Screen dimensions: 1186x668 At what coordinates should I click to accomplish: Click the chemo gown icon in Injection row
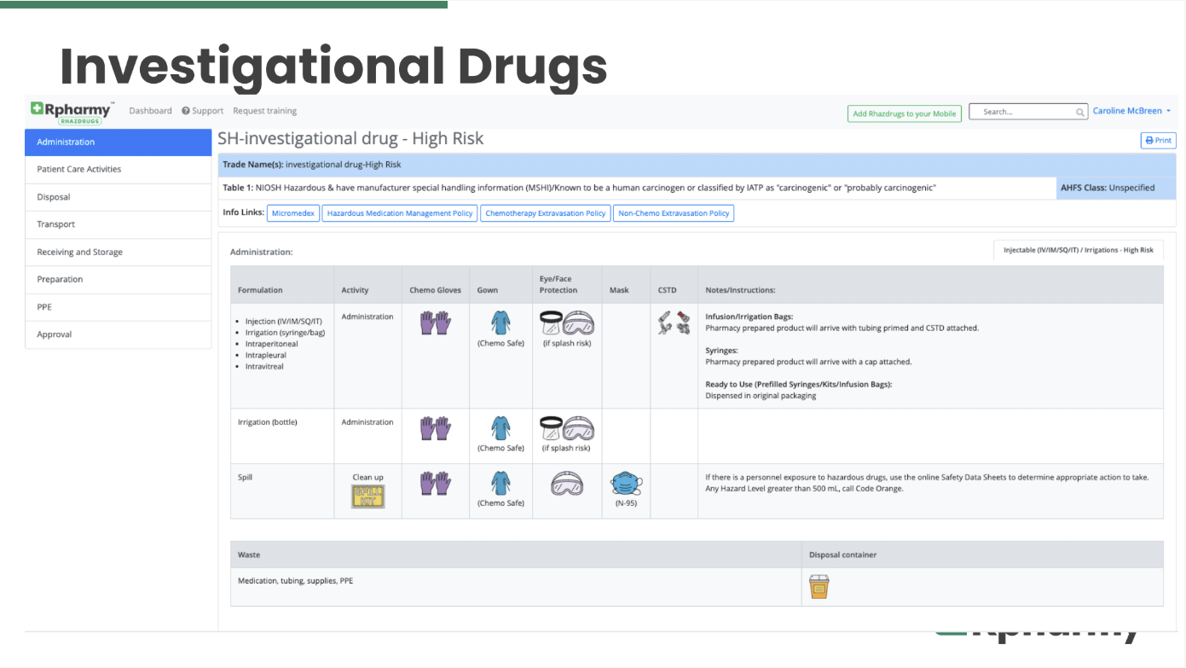click(500, 322)
